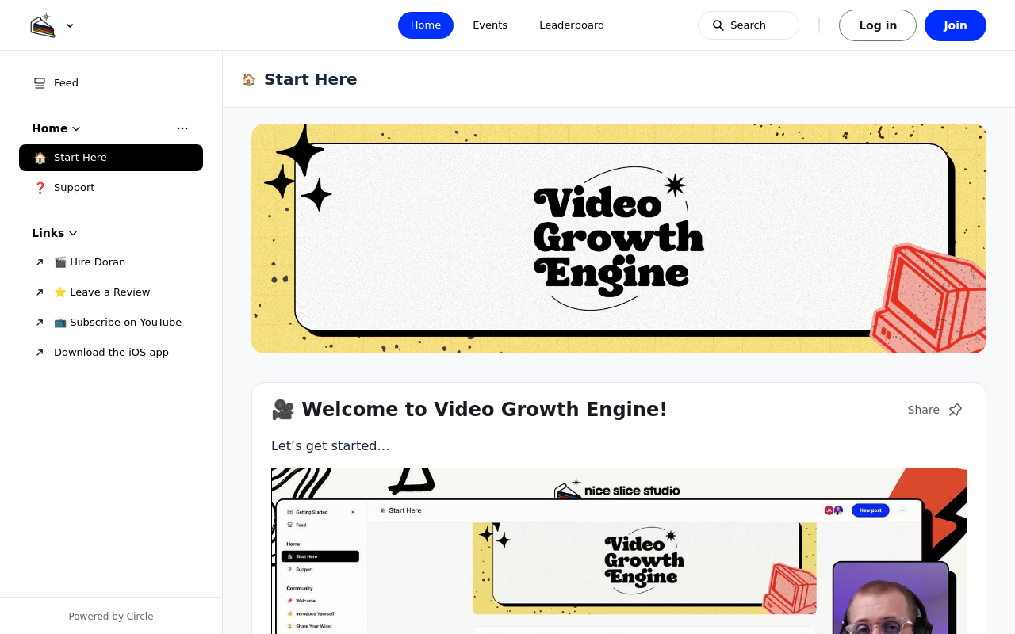The image size is (1015, 634).
Task: Open the welcome post video thumbnail
Action: 619,551
